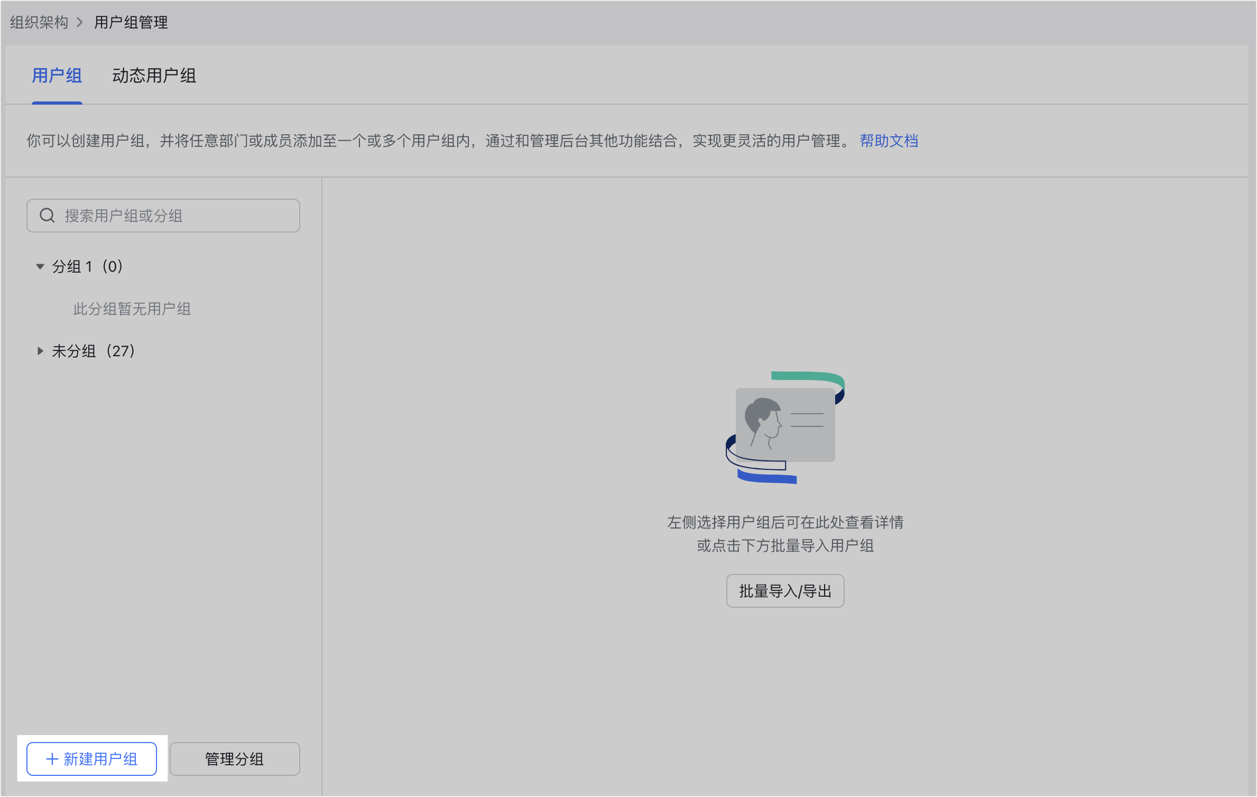Click the plus icon on 新建用户组
Image resolution: width=1257 pixels, height=797 pixels.
point(52,759)
